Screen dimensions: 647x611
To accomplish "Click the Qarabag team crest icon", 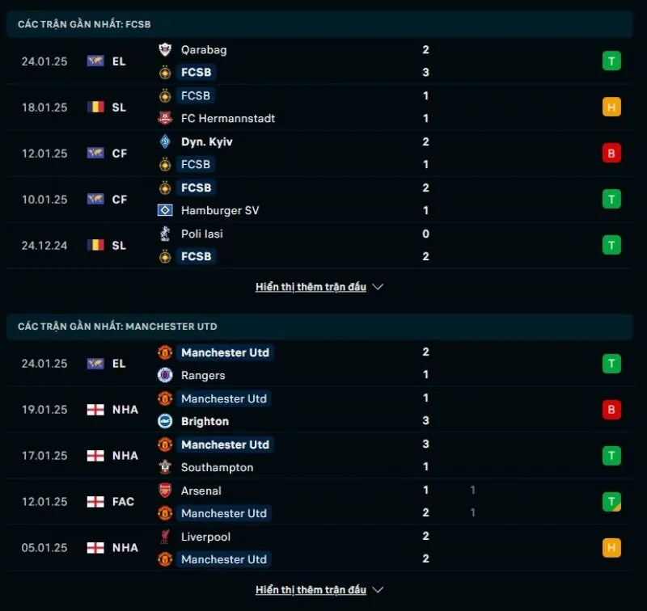I will 165,49.
